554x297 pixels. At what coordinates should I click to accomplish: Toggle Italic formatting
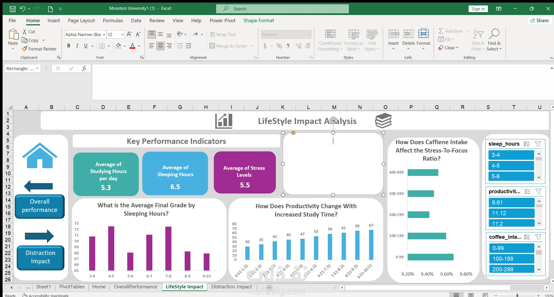(77, 46)
